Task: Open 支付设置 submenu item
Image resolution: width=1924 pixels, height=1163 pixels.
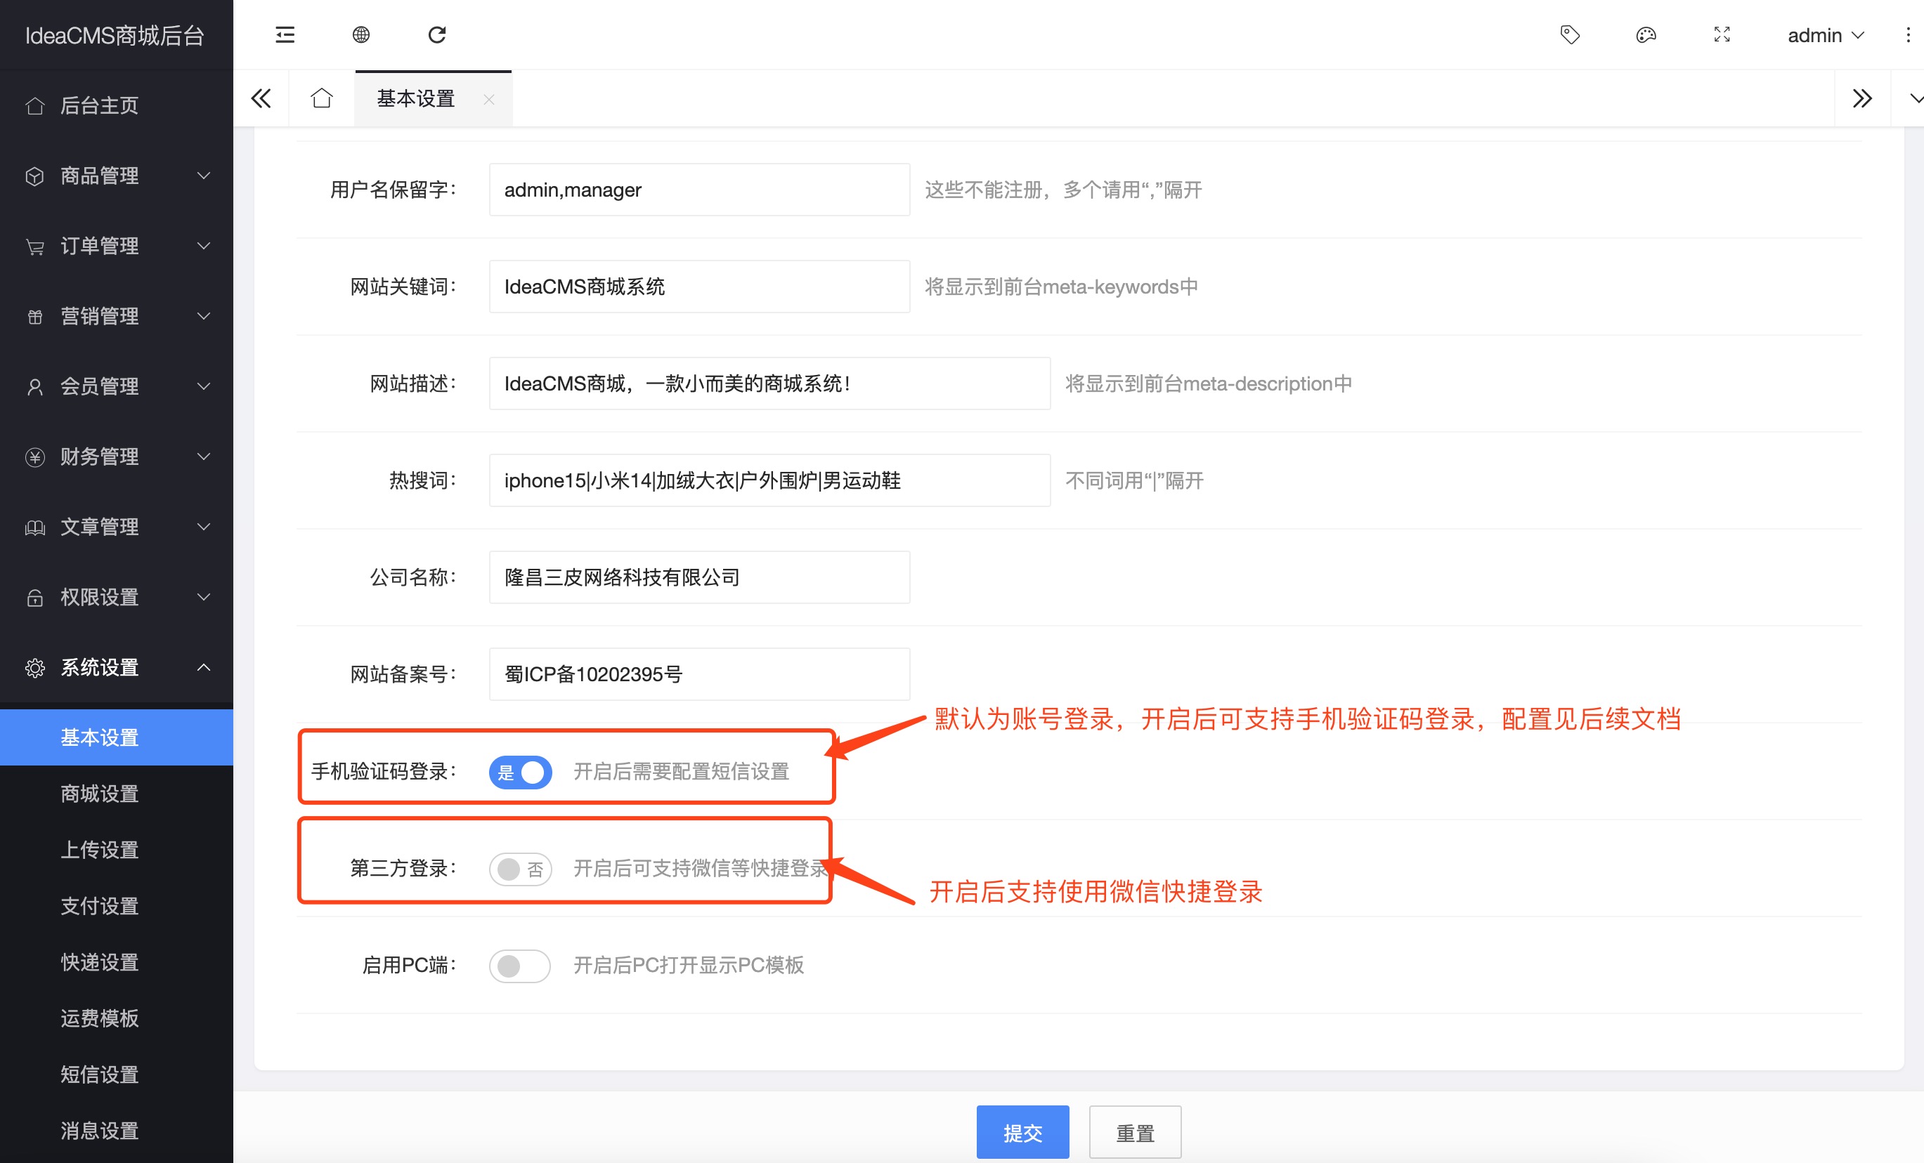Action: [x=100, y=906]
